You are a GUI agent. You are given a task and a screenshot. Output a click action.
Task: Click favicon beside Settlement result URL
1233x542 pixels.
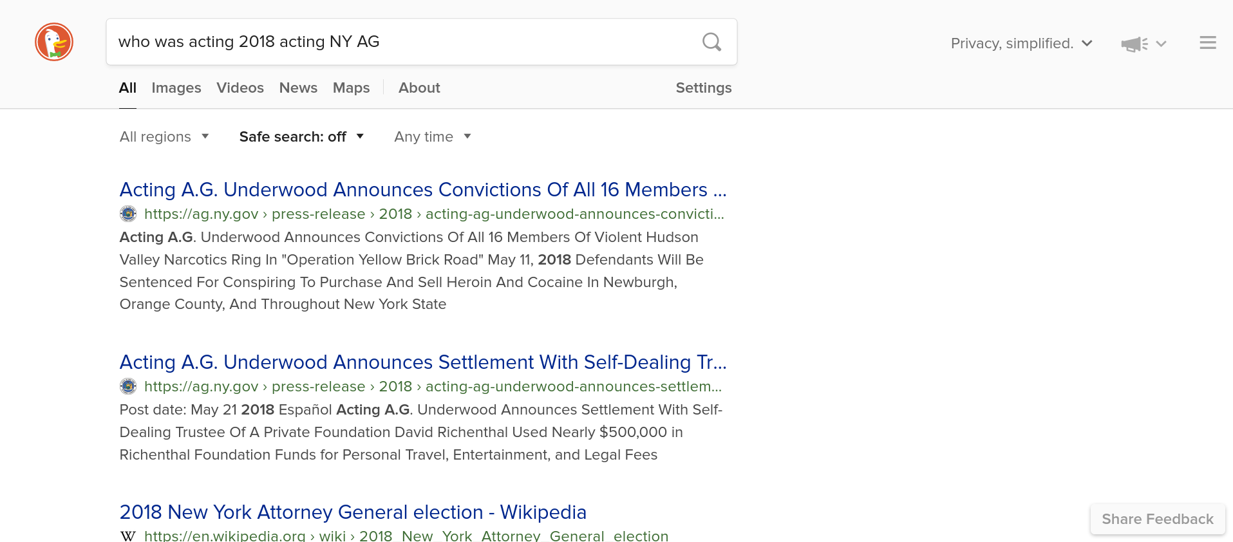[x=128, y=386]
